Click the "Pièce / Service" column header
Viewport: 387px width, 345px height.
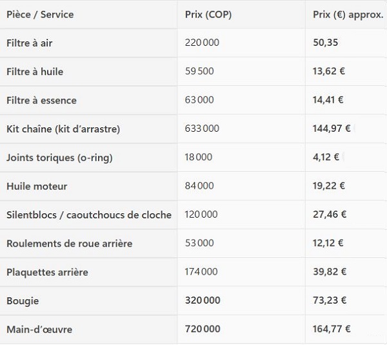pyautogui.click(x=40, y=14)
